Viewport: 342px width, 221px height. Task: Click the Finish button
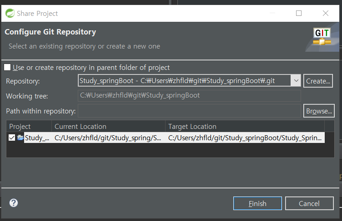point(257,203)
